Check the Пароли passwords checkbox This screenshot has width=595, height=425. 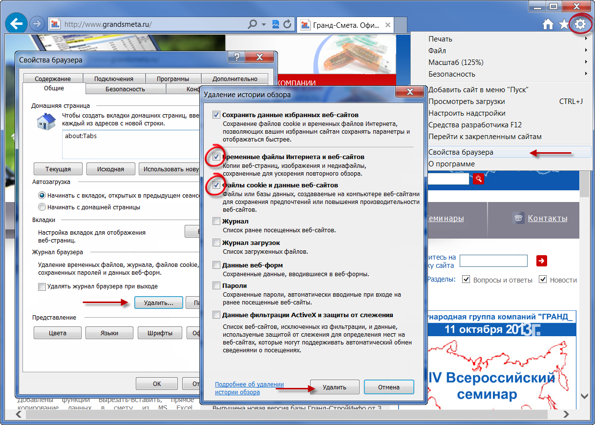pos(216,285)
